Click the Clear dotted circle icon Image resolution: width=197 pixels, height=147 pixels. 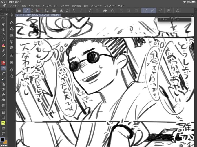(90, 11)
